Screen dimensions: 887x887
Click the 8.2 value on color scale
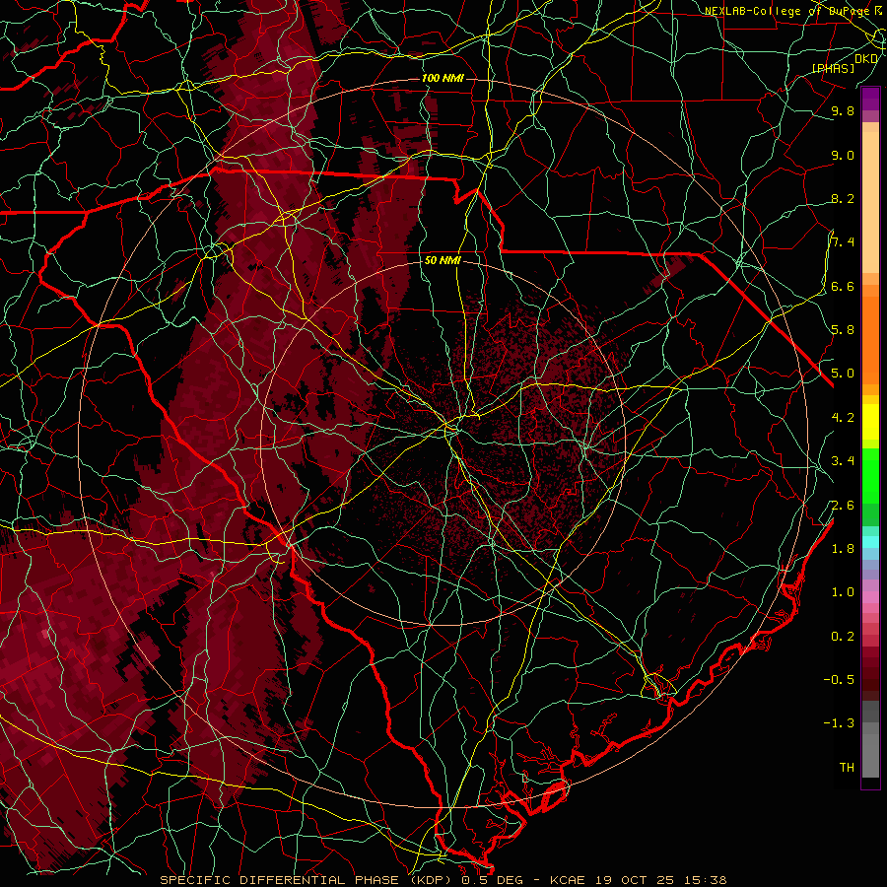[843, 198]
